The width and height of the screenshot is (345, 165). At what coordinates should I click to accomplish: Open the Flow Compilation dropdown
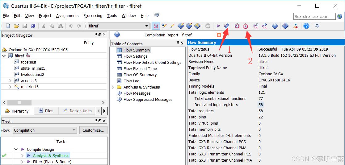[x=45, y=130]
